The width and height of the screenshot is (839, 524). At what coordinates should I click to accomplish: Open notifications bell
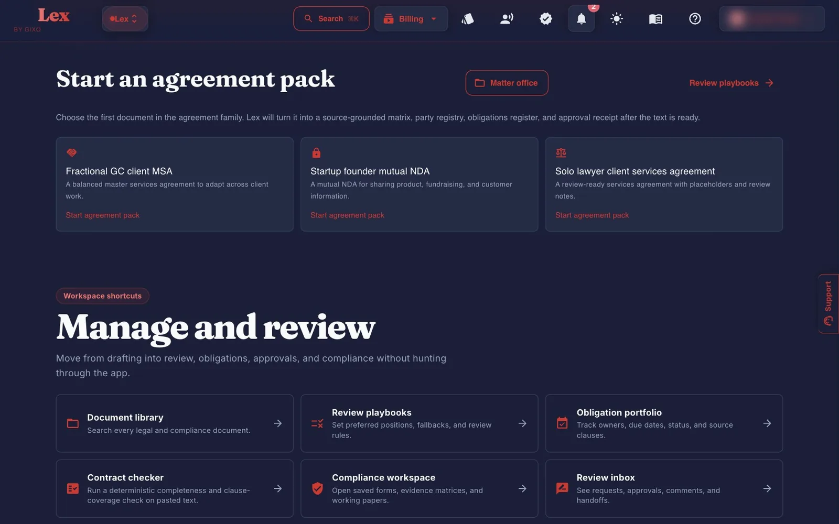[582, 19]
